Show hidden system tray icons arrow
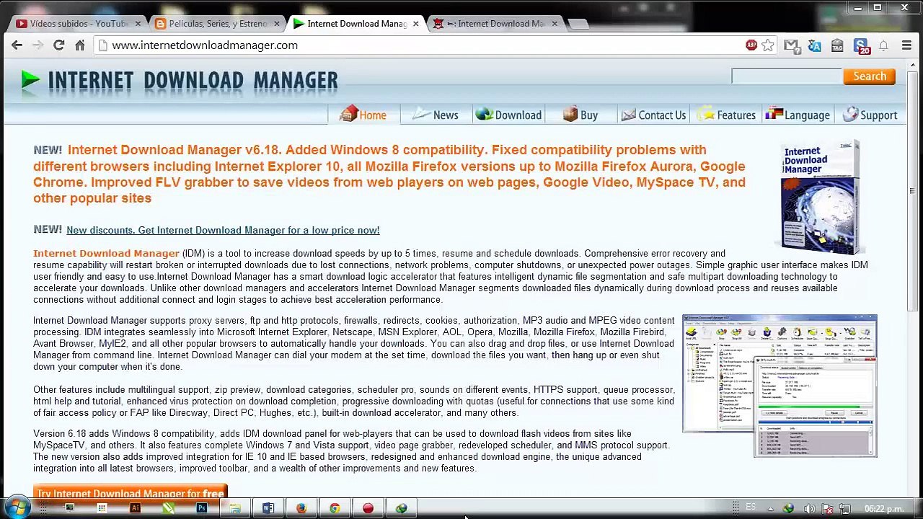This screenshot has height=519, width=923. (770, 509)
